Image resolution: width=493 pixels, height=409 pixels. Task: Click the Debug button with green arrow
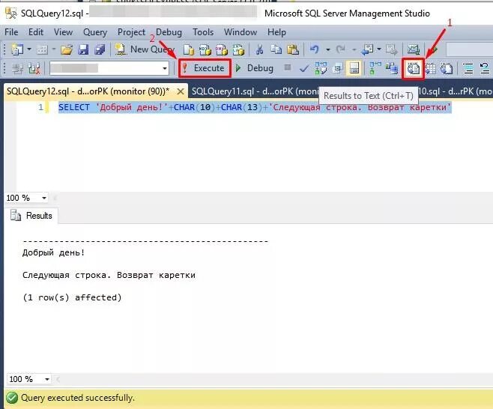(254, 68)
